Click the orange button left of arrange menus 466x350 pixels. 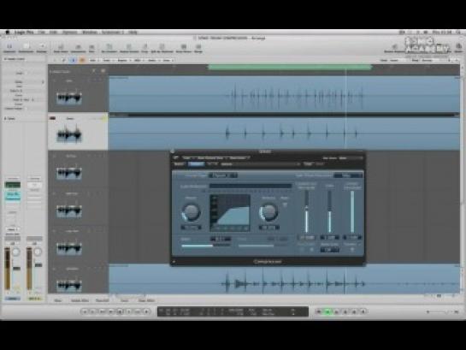82,60
